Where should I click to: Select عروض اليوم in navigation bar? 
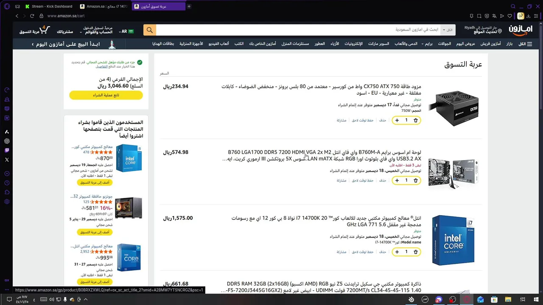(x=465, y=44)
